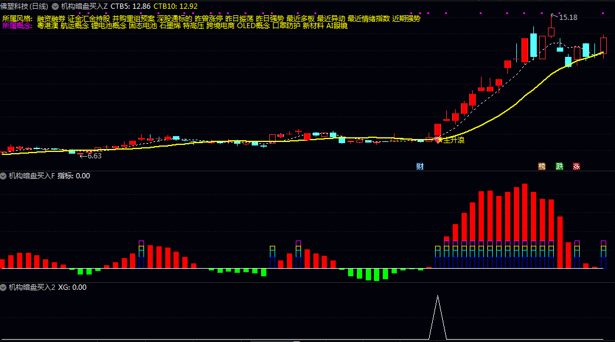The width and height of the screenshot is (615, 342).
Task: Click the 6.63 low price label
Action: (x=94, y=155)
